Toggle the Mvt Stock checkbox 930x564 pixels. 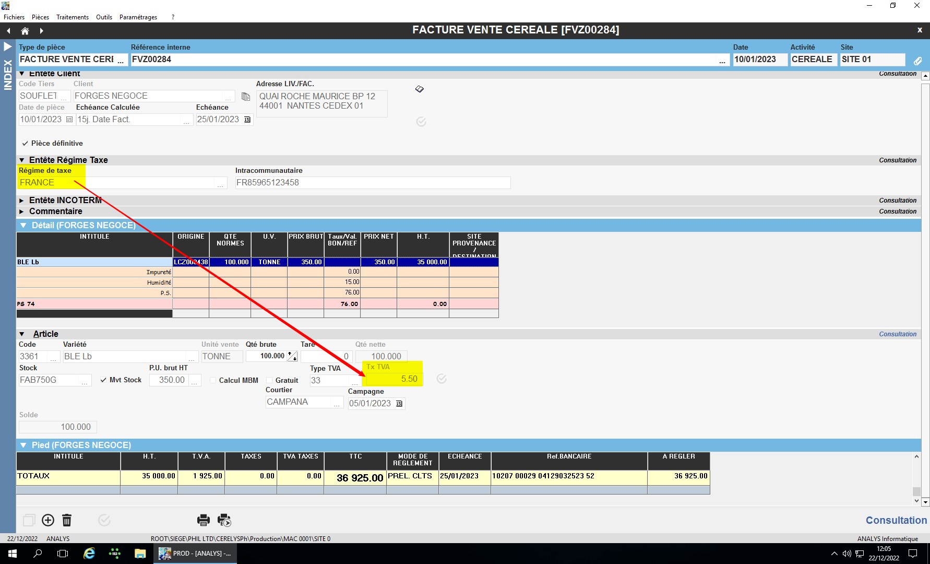pyautogui.click(x=103, y=380)
